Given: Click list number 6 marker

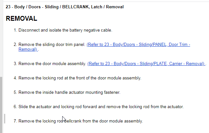Looking at the screenshot, I should tap(15, 107).
